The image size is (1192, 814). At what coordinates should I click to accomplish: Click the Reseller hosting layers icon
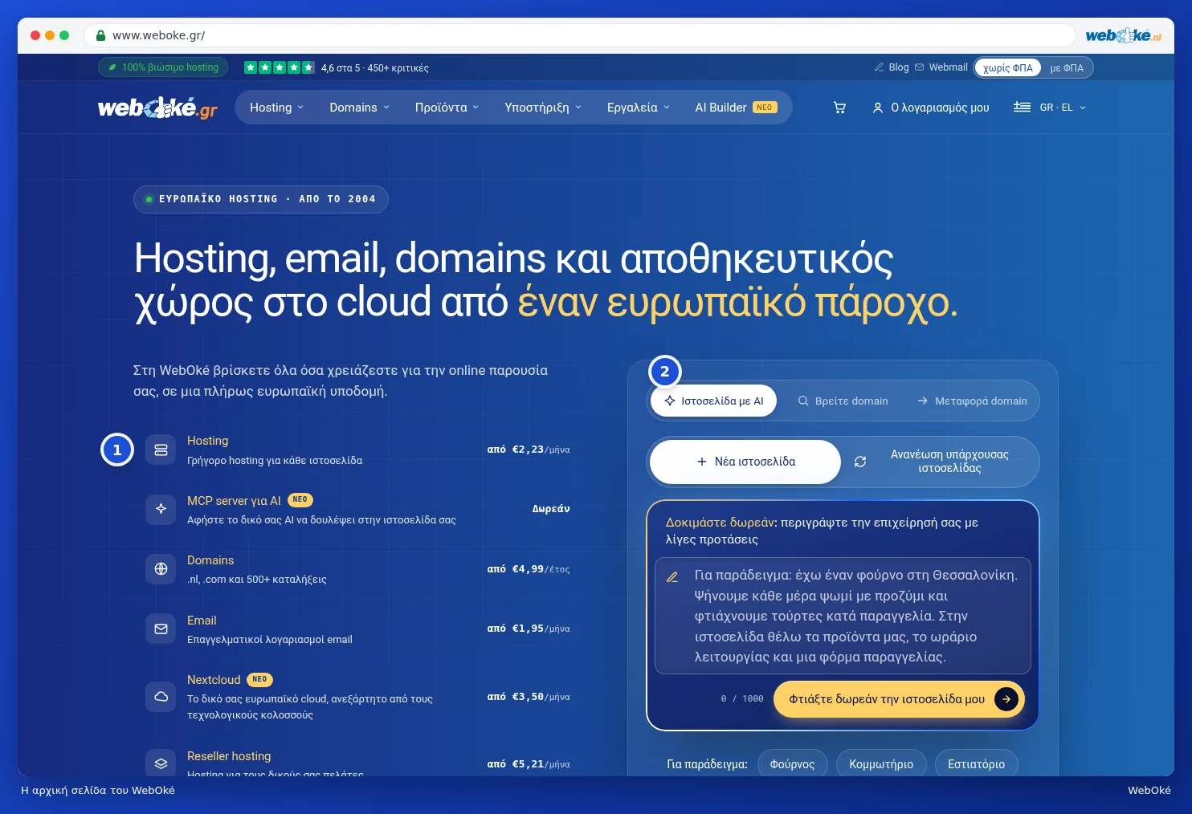tap(161, 764)
